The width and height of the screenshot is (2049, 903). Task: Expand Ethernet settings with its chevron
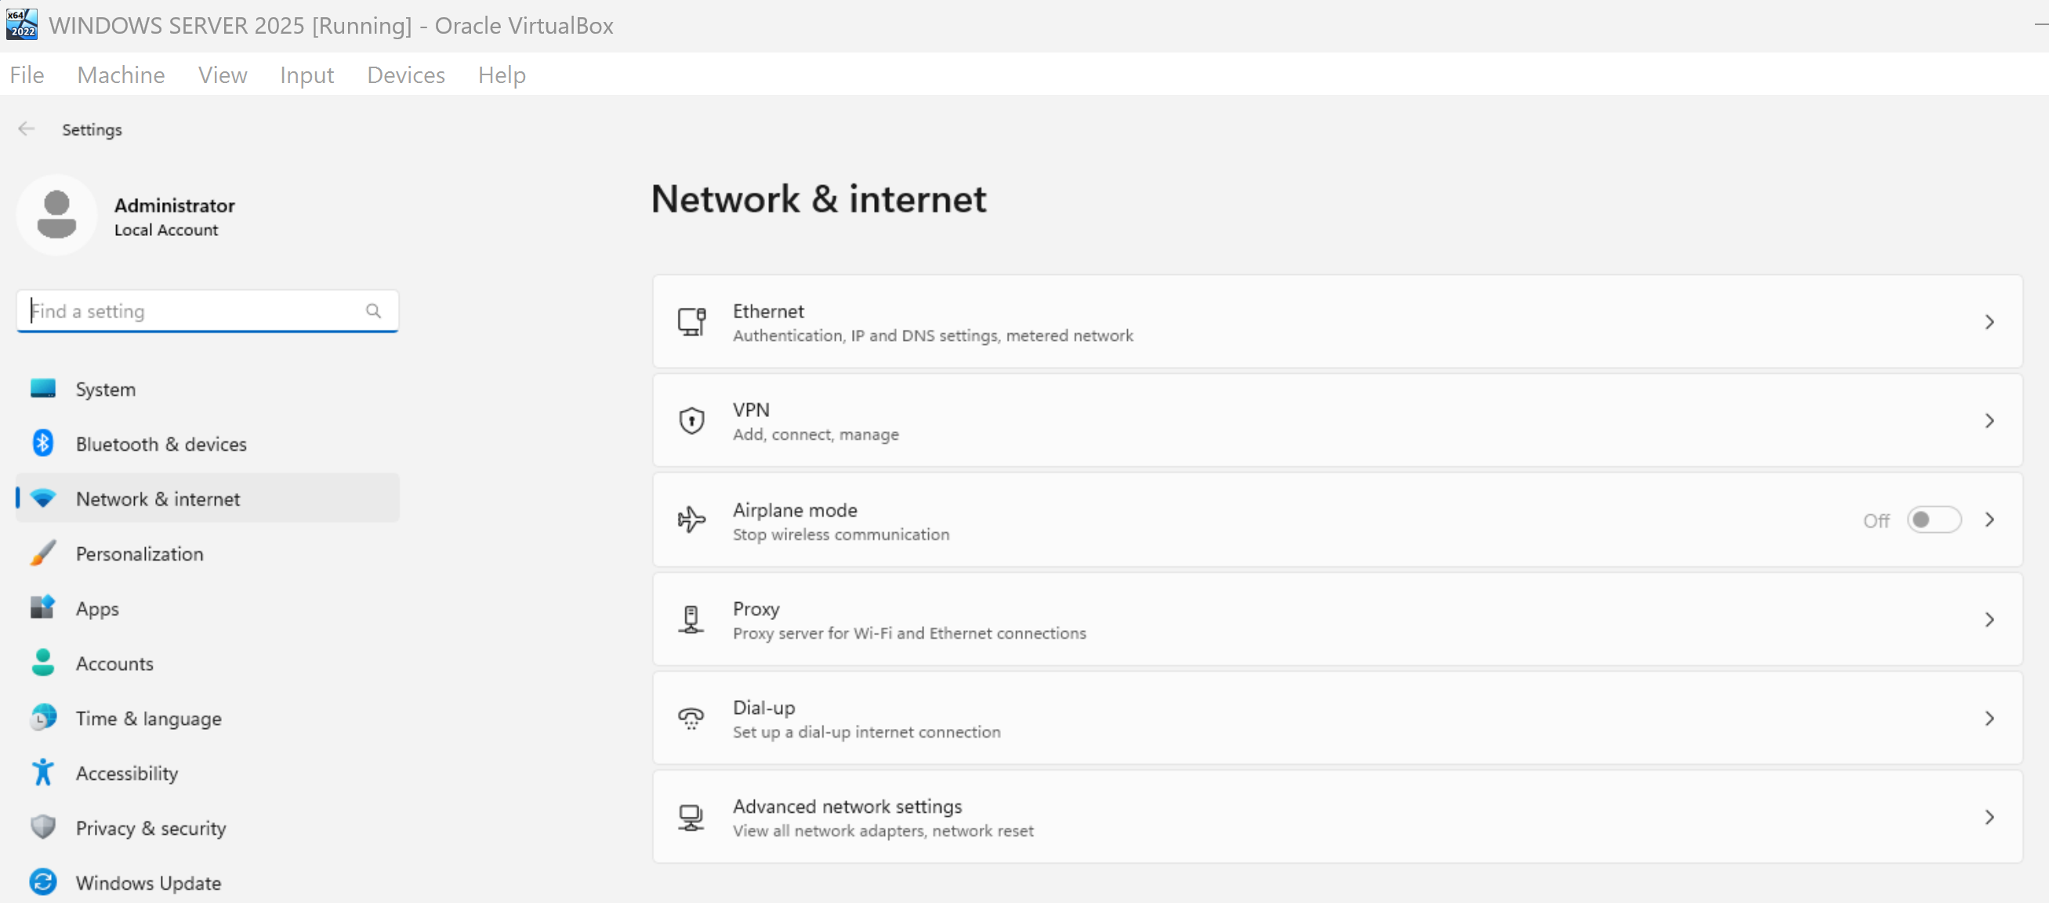(1989, 321)
